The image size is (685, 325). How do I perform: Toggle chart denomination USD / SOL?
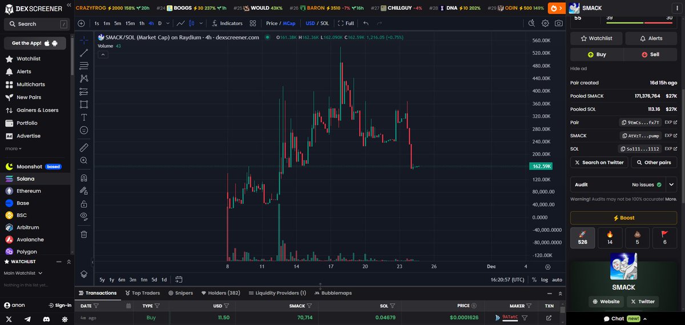[x=317, y=23]
